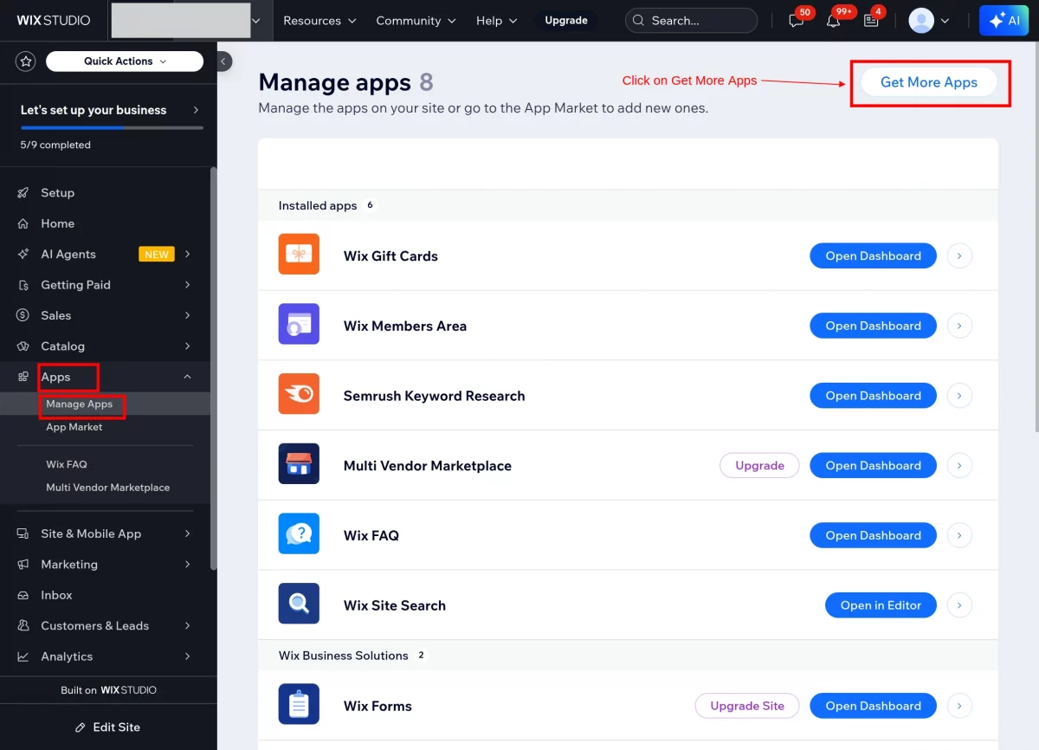Select Manage Apps in sidebar
1039x750 pixels.
(x=80, y=404)
